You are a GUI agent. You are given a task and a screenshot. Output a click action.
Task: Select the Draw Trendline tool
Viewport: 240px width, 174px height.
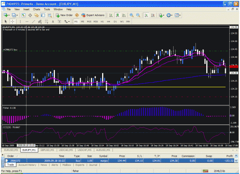coord(33,22)
